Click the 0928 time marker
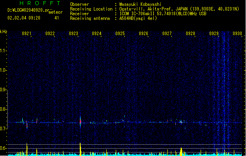The height and width of the screenshot is (156, 246). pos(190,34)
